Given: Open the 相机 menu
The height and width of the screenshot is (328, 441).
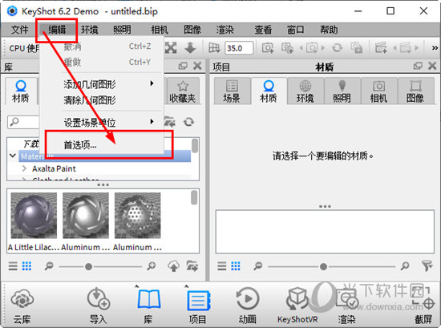Looking at the screenshot, I should point(160,30).
